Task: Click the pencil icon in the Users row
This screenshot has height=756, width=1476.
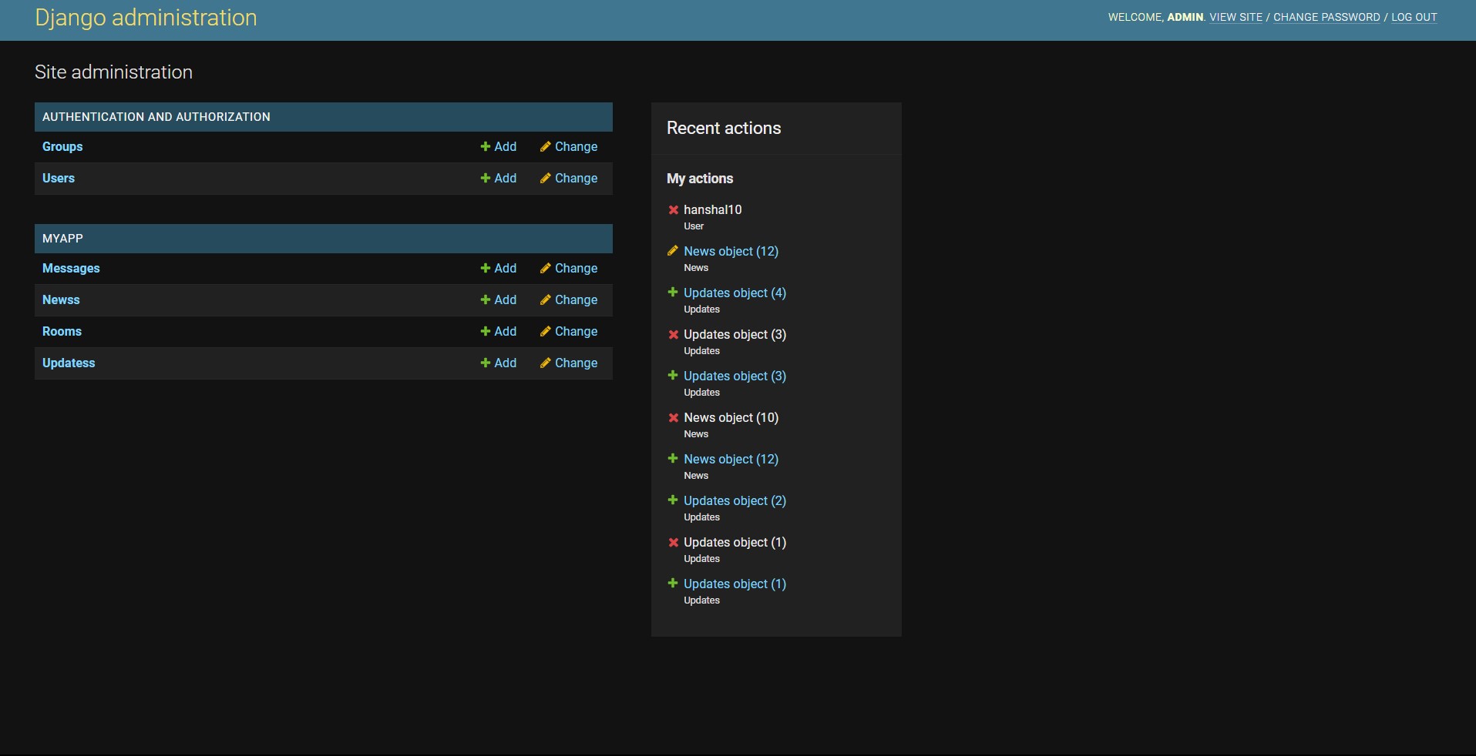Action: click(x=546, y=178)
